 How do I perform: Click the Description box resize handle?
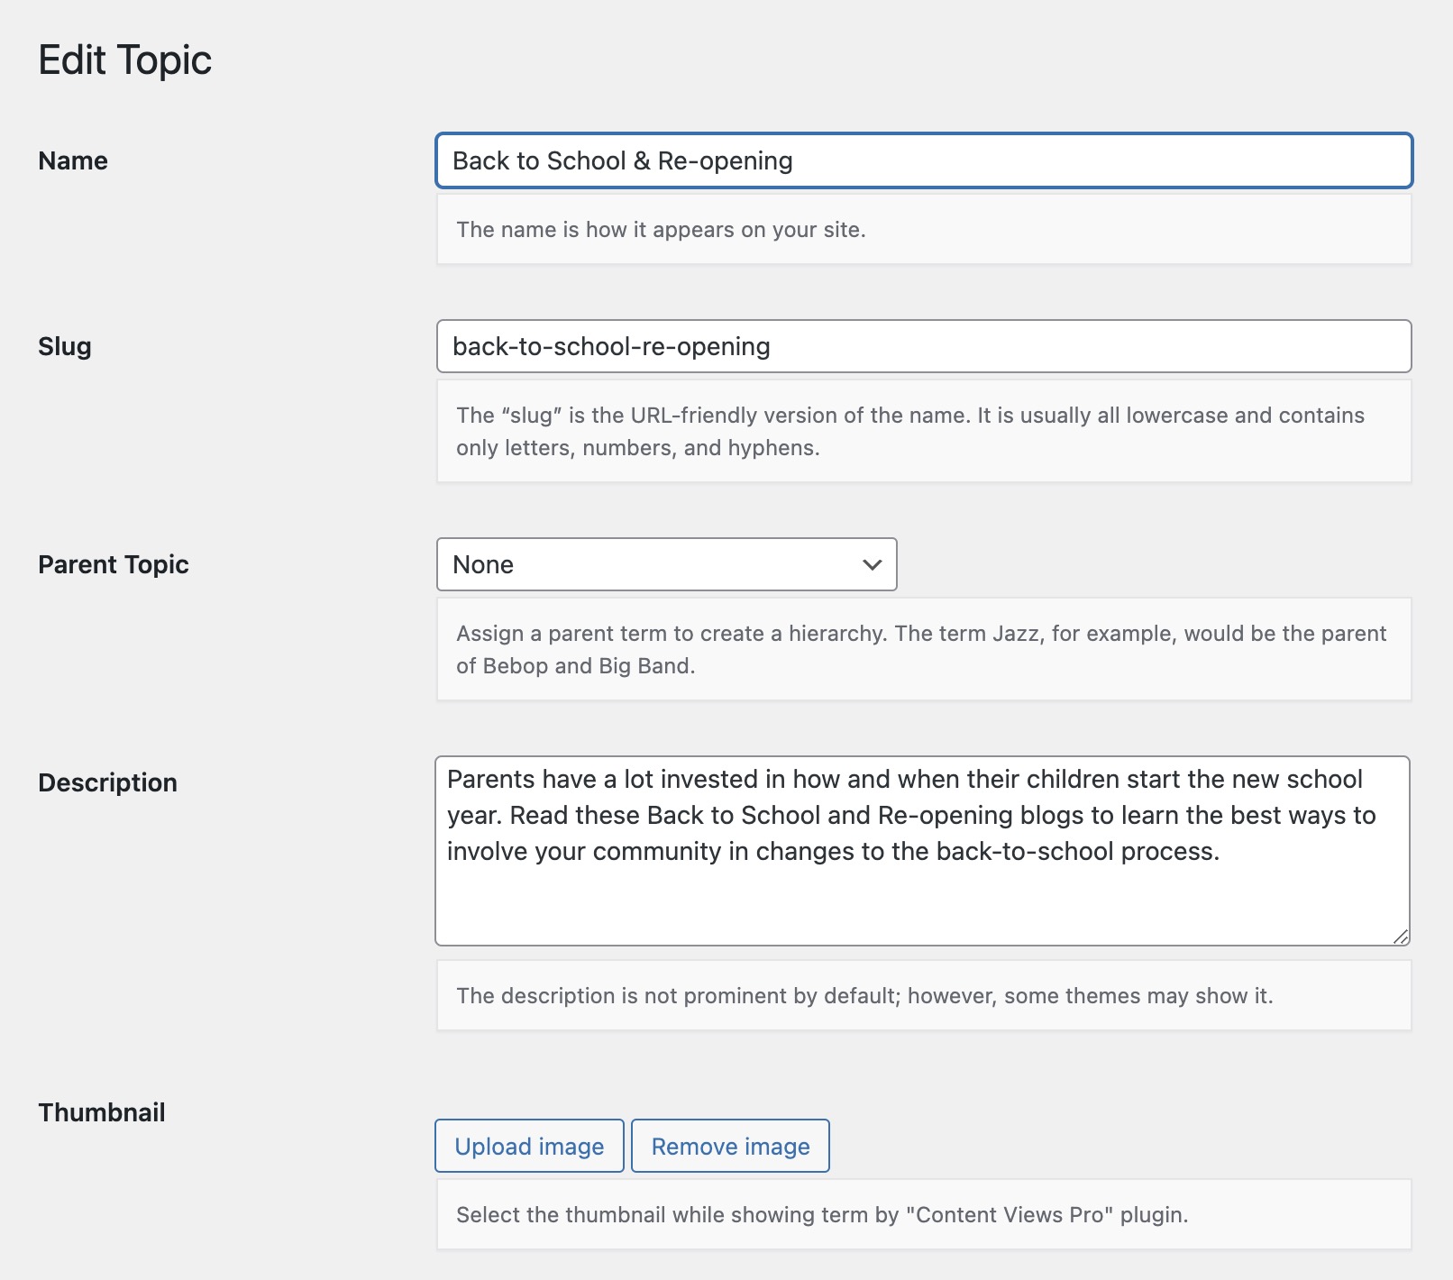pyautogui.click(x=1400, y=937)
